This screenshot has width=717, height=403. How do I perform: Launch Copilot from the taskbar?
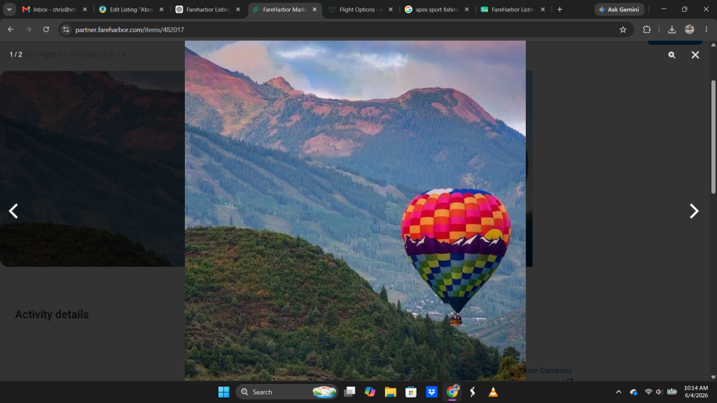pos(370,392)
